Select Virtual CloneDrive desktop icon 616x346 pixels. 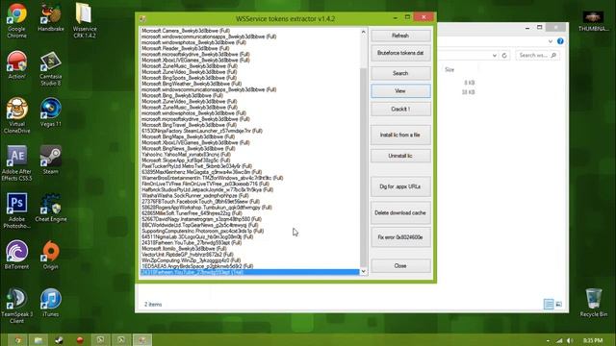coord(16,115)
